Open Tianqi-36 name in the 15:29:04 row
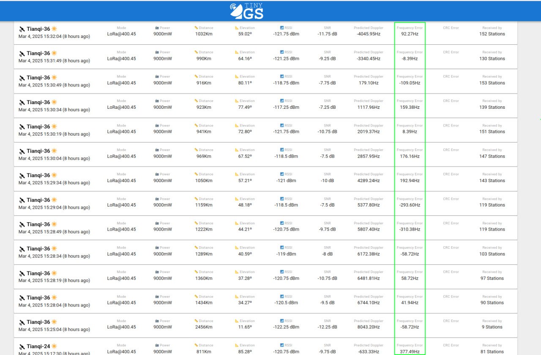Image resolution: width=541 pixels, height=355 pixels. (38, 200)
